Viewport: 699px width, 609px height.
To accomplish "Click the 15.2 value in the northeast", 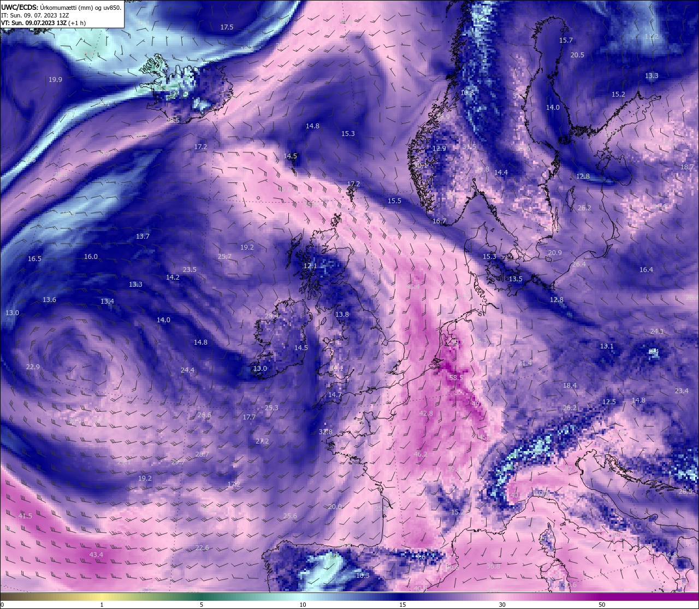I will [618, 94].
